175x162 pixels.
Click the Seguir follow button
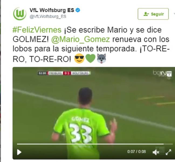click(x=153, y=14)
